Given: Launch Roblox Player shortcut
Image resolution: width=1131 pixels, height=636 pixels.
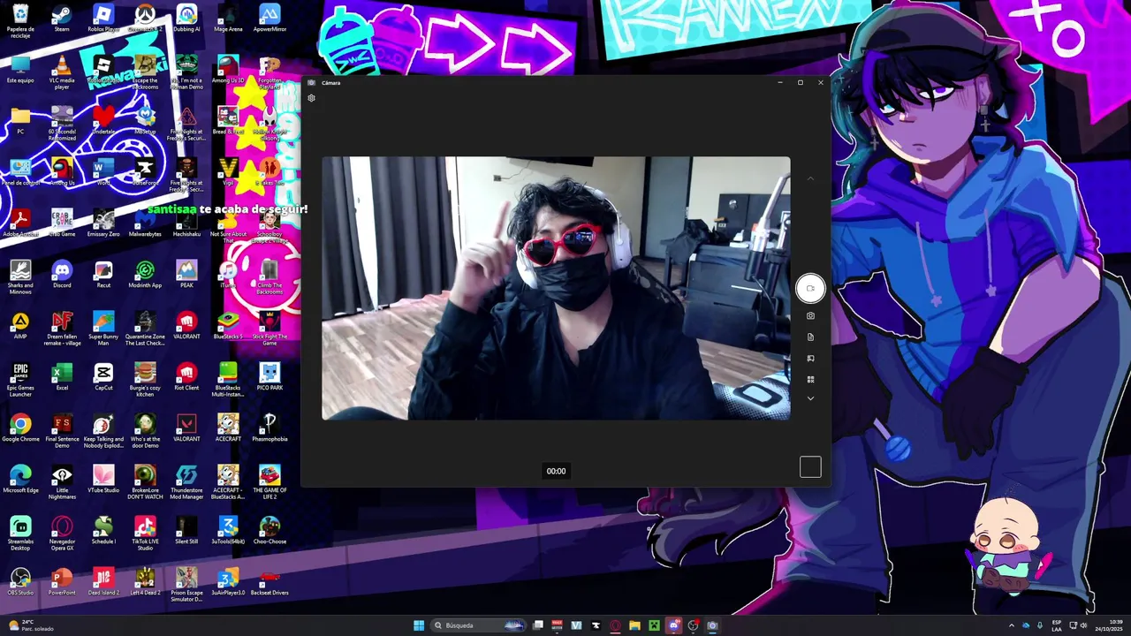Looking at the screenshot, I should click(103, 19).
